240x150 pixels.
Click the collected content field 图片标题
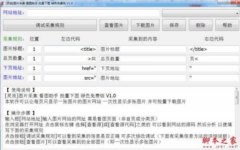[x=143, y=49]
